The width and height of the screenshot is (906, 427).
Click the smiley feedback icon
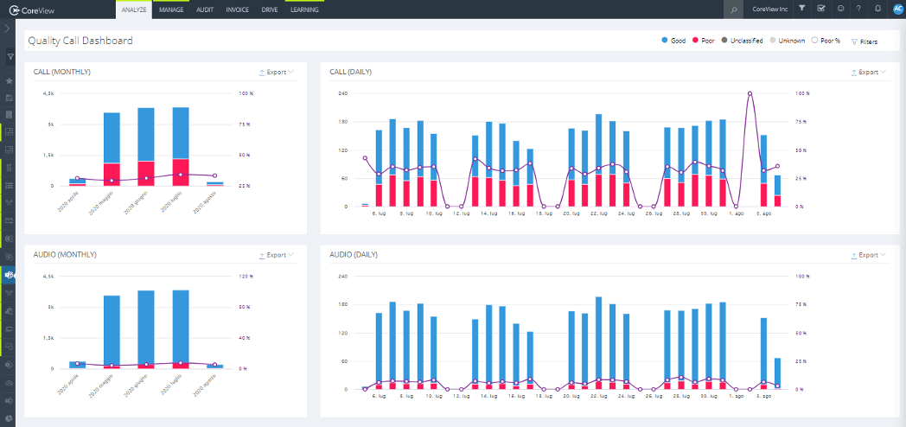click(839, 9)
